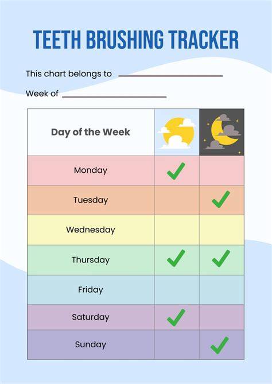Click the Wednesday row label
The width and height of the screenshot is (272, 384).
(x=91, y=230)
